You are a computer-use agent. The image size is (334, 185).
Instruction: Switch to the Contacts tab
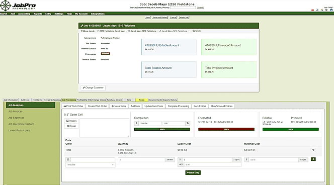38,100
